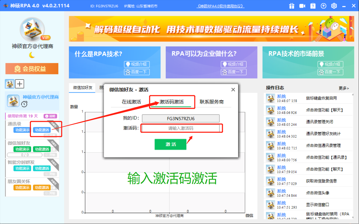The height and width of the screenshot is (224, 359).
Task: Click 视频介绍 on the RPA可以为企业做什么 card
Action: (234, 64)
